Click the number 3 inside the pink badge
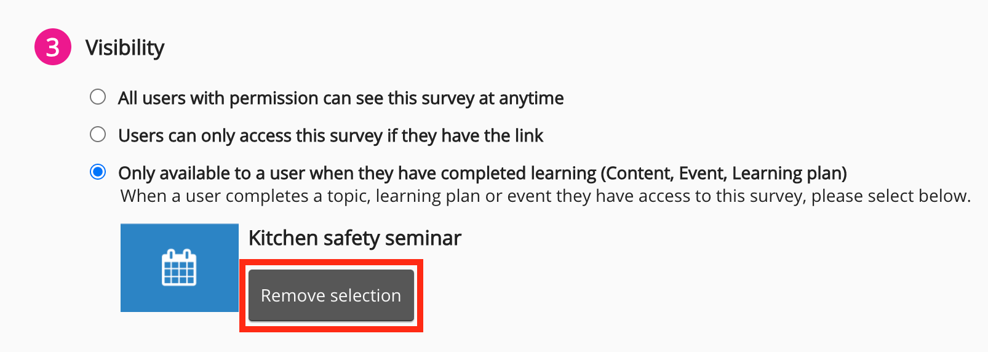988x352 pixels. coord(53,47)
